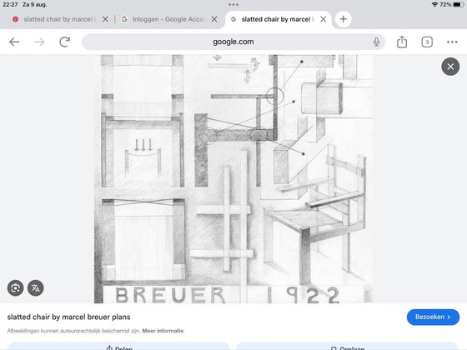467x350 pixels.
Task: Click the Bezoeken button
Action: [433, 317]
